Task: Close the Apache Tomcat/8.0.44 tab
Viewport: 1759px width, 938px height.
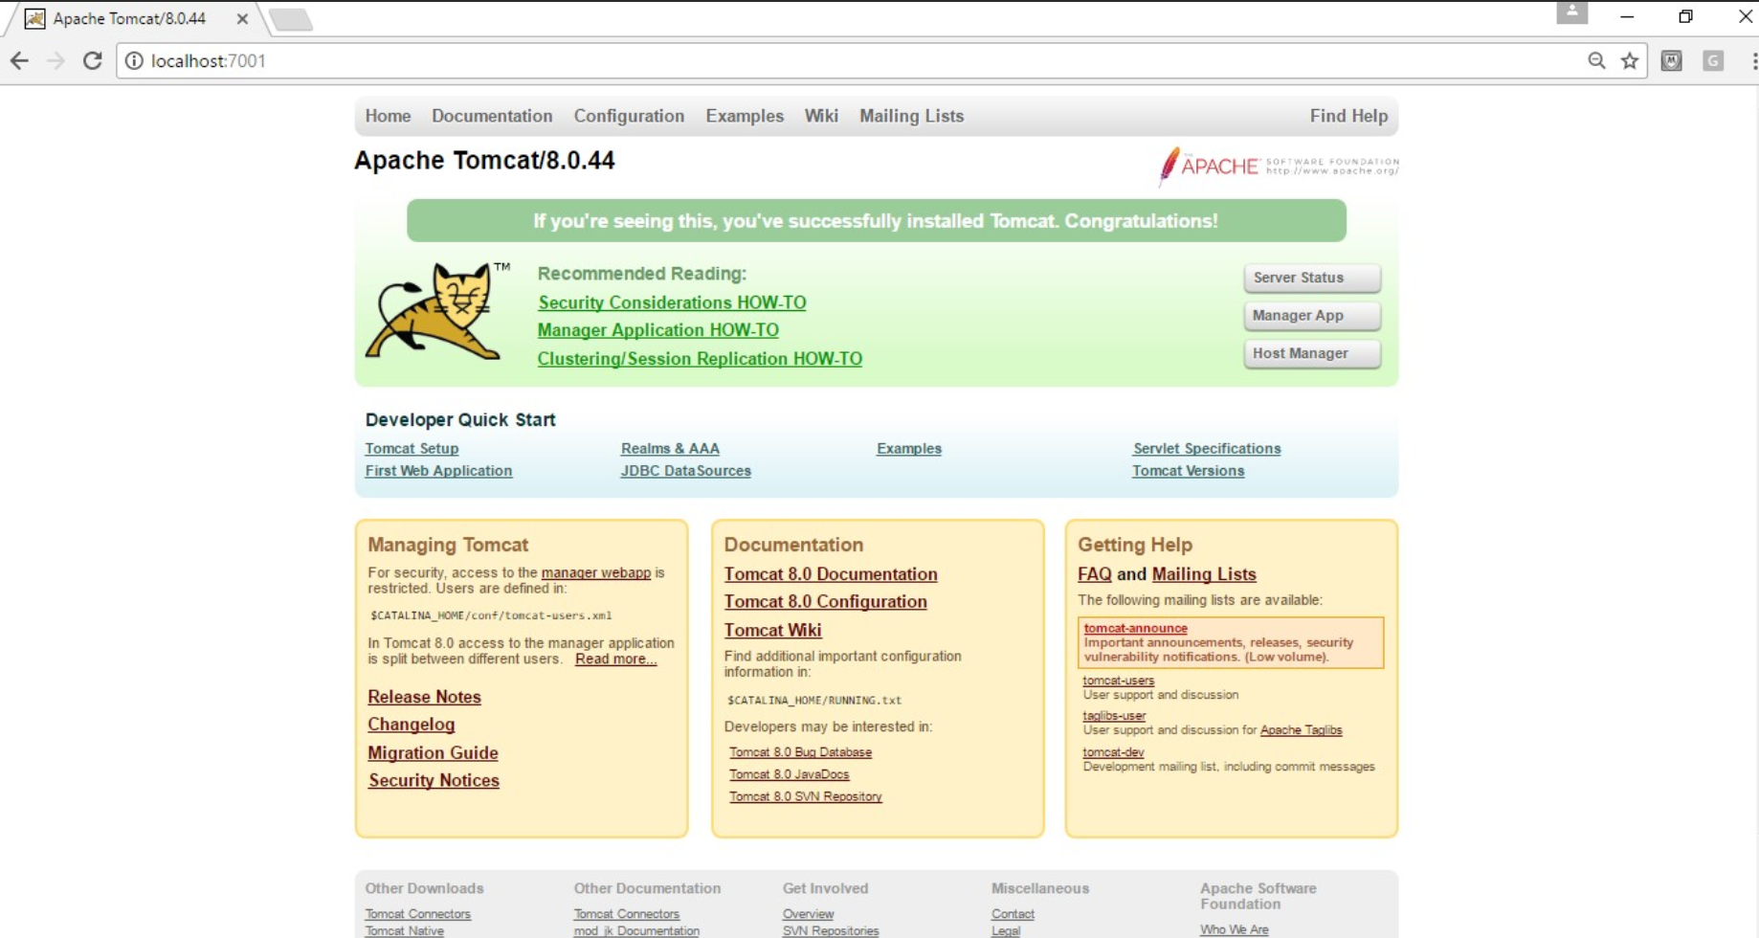Action: (x=242, y=19)
